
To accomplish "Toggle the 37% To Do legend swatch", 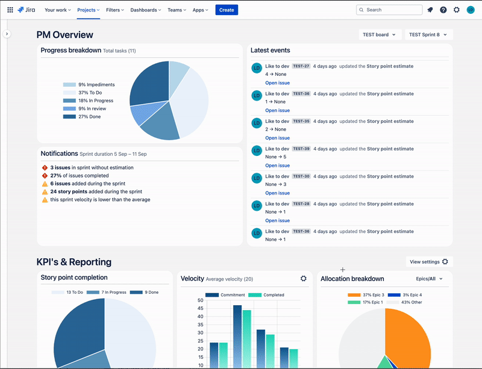I will pos(69,93).
